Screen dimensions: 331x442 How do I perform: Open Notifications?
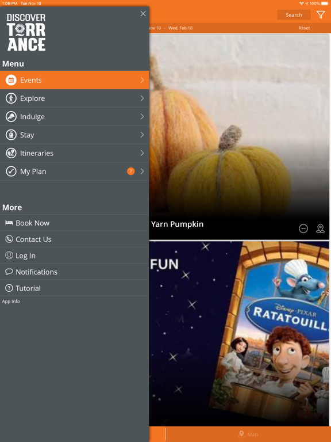(x=74, y=272)
